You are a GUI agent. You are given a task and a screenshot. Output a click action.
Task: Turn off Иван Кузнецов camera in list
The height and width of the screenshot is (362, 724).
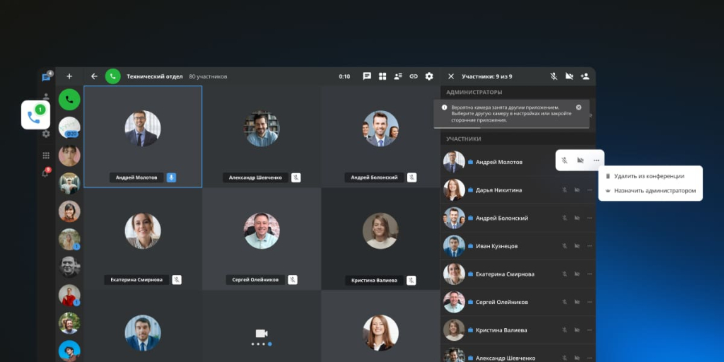tap(577, 246)
